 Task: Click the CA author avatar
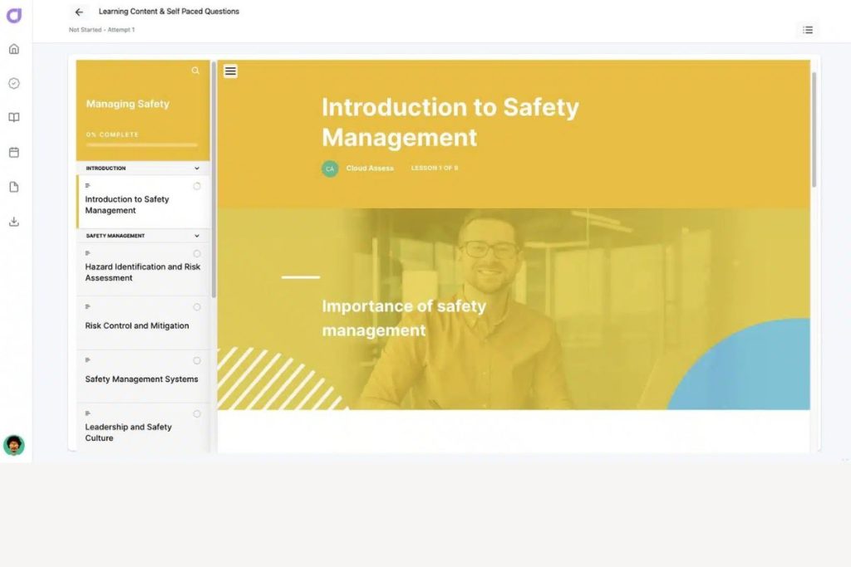pyautogui.click(x=330, y=169)
